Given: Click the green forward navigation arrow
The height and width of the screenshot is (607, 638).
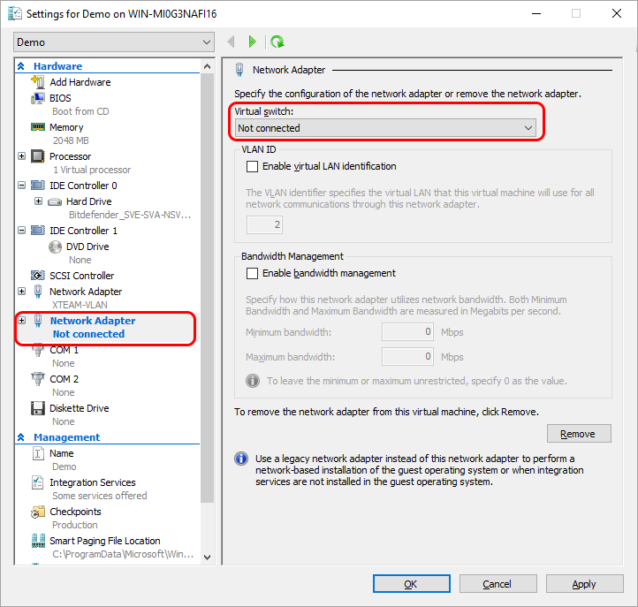Looking at the screenshot, I should tap(253, 42).
